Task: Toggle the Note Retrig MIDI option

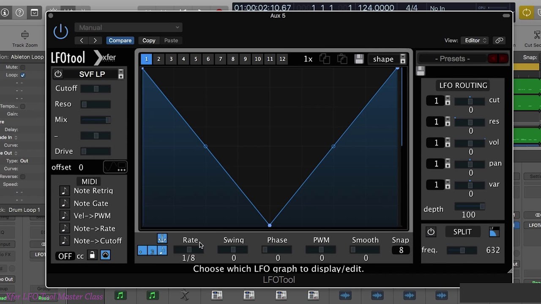Action: (x=64, y=191)
